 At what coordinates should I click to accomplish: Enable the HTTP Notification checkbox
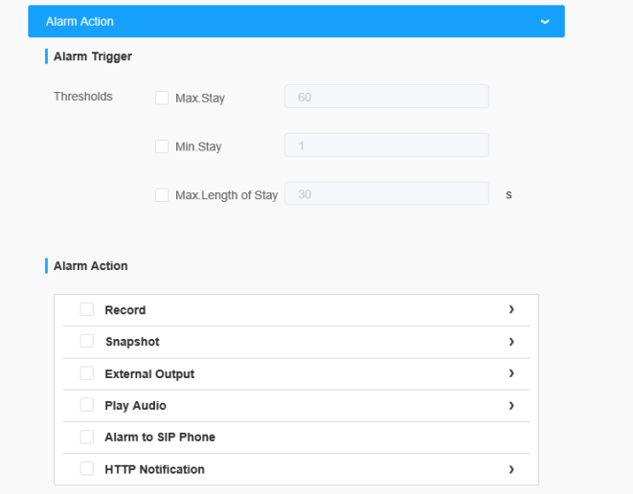click(x=87, y=469)
